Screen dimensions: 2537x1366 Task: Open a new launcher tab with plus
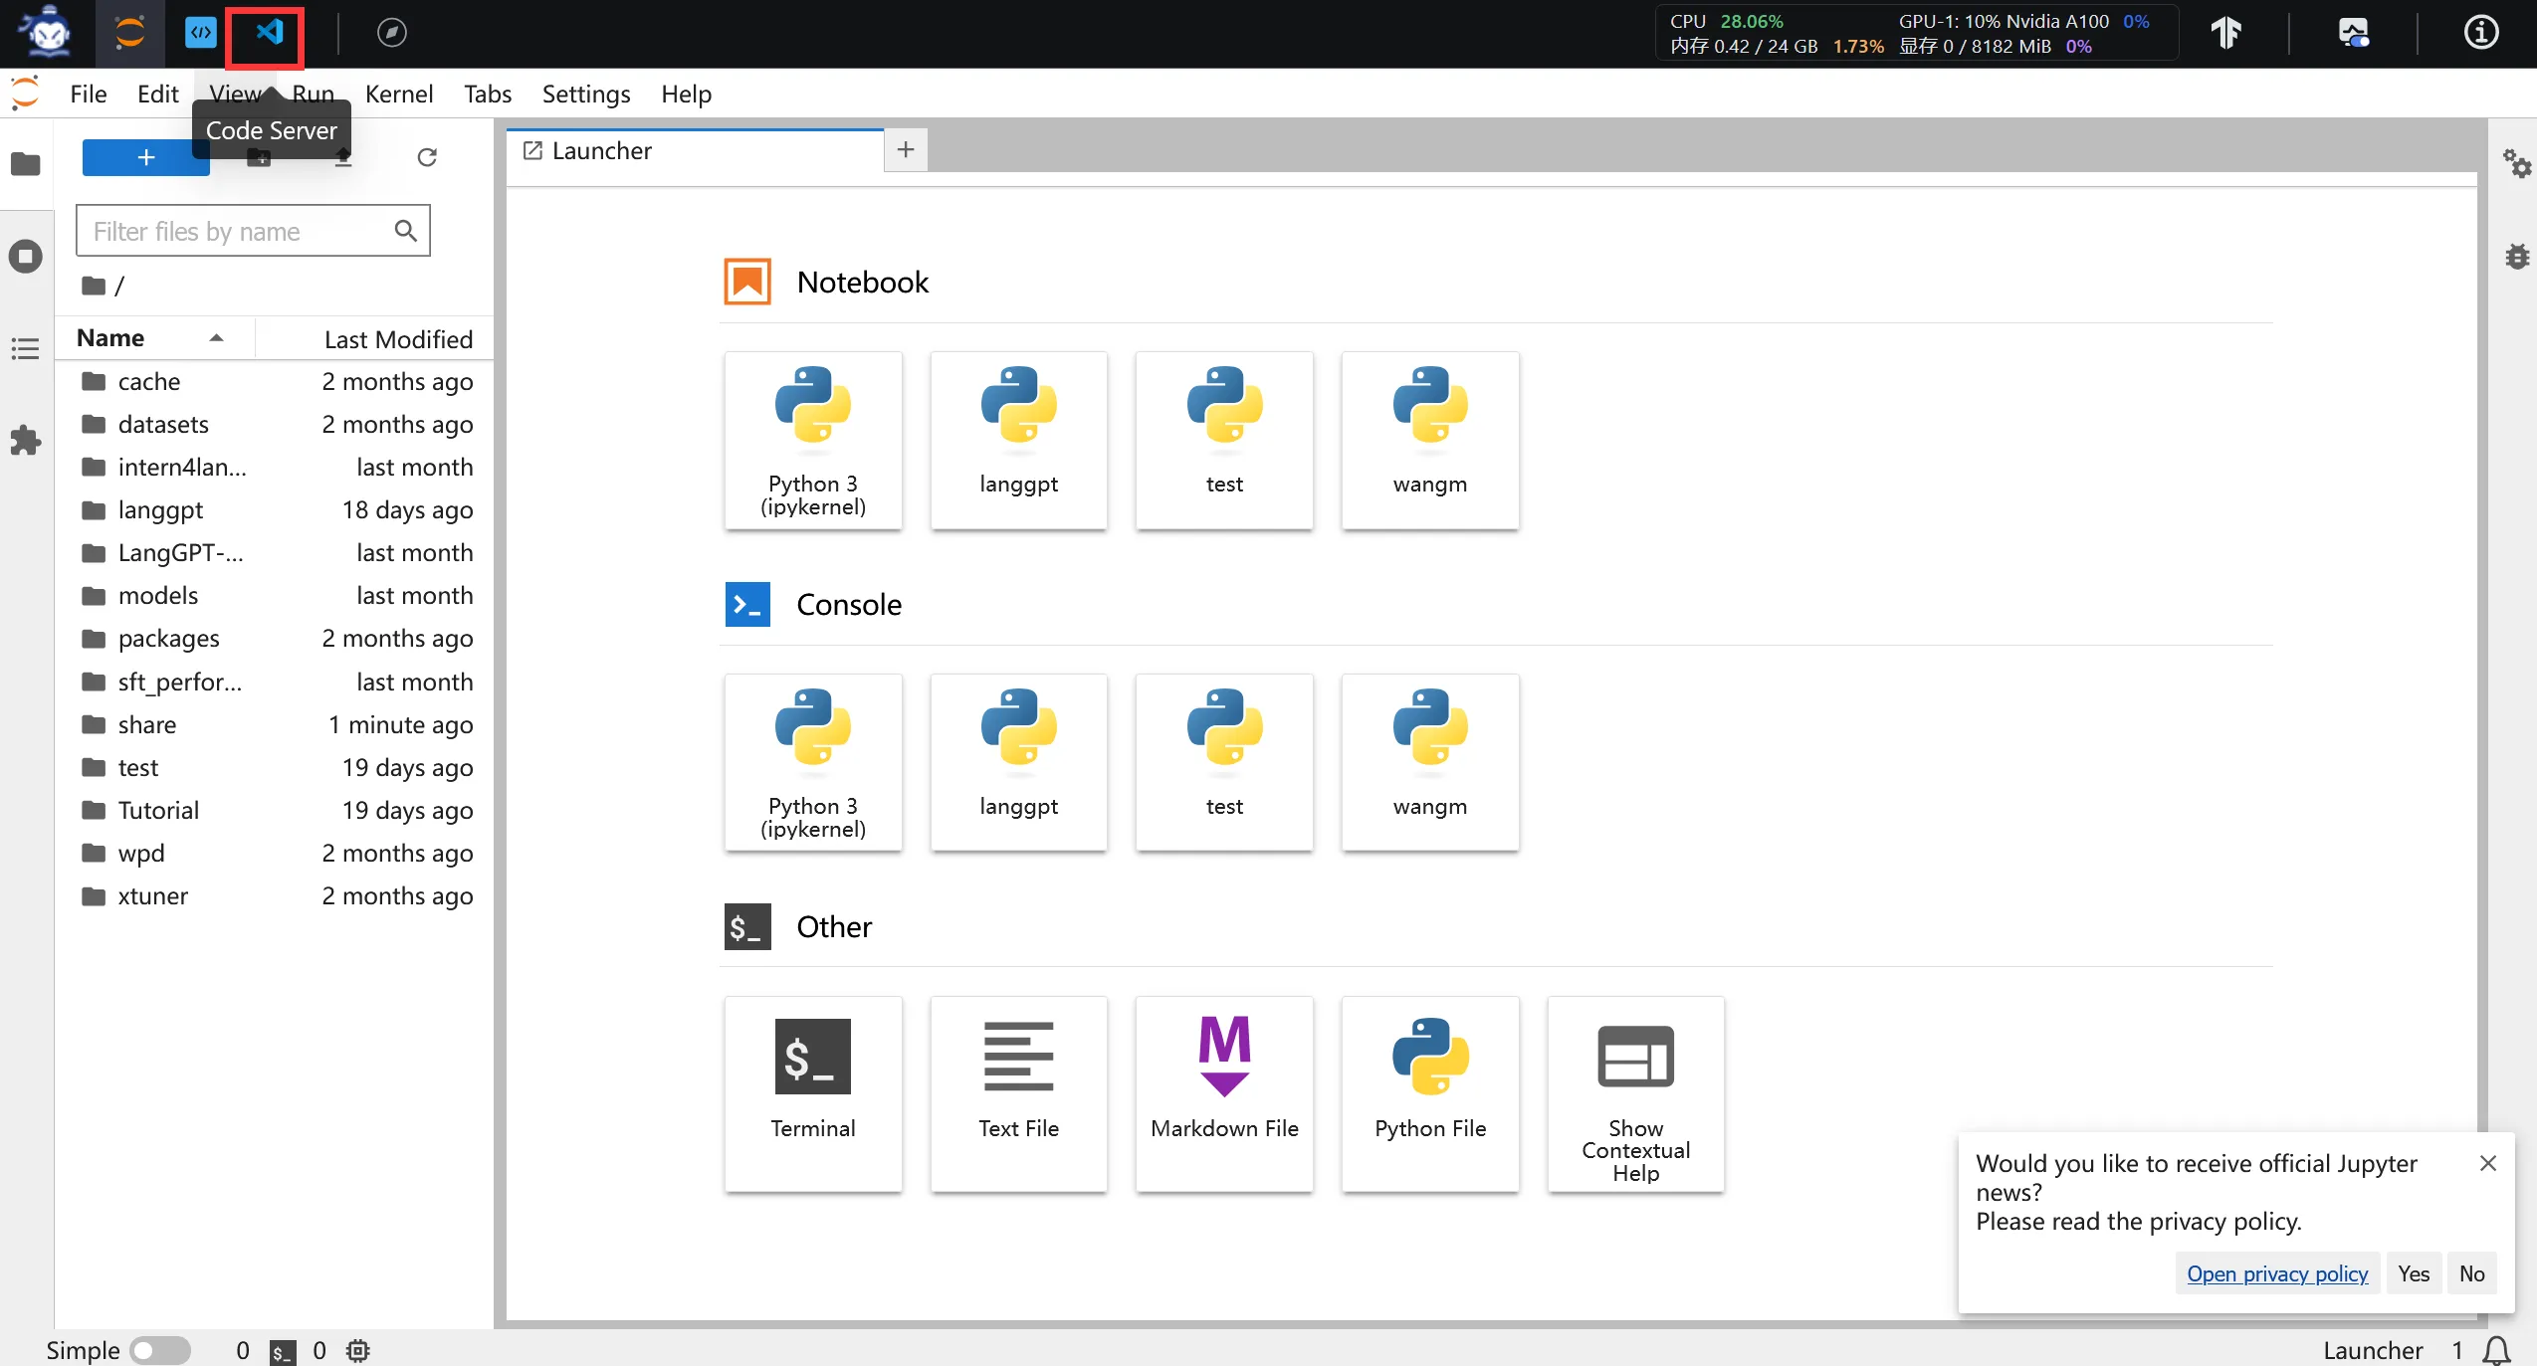905,150
